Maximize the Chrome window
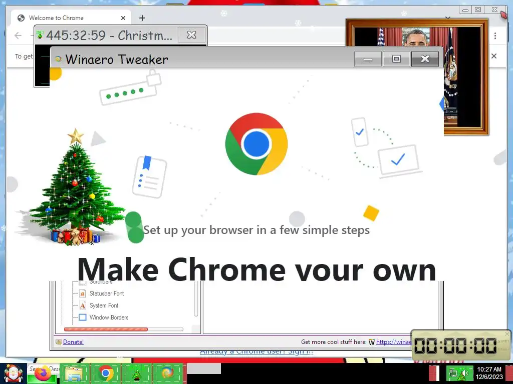The height and width of the screenshot is (384, 513). (477, 10)
